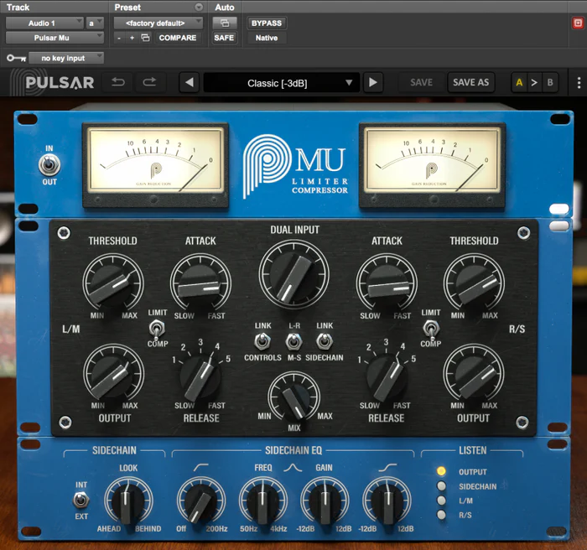Click the SAVE AS button
Image resolution: width=587 pixels, height=550 pixels.
[470, 82]
